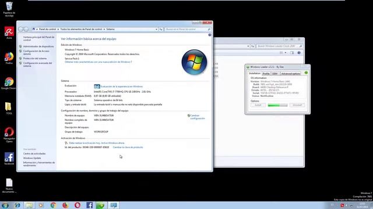
Task: Click the search box in the Explorer window
Action: (280, 46)
